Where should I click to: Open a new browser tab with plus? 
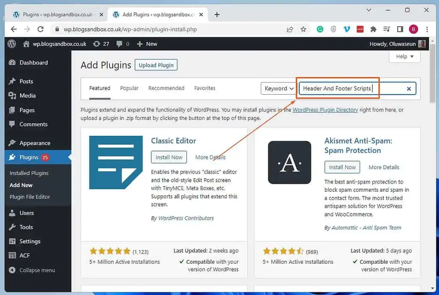point(217,15)
